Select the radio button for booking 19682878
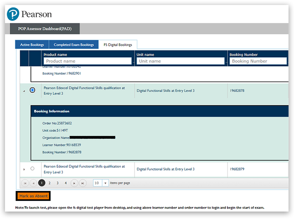Viewport: 296px width, 219px height. 33,90
